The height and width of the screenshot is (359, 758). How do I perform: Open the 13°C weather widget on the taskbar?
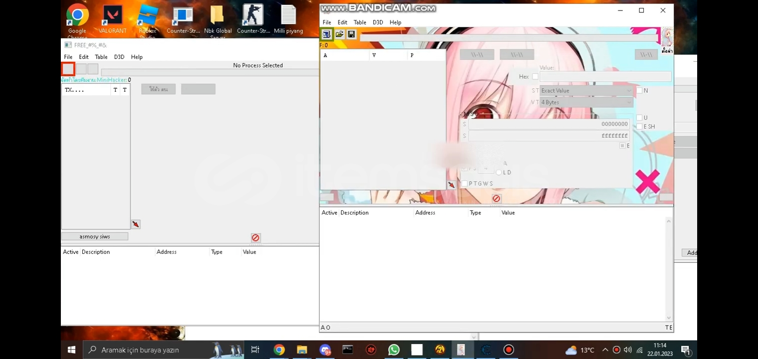click(579, 350)
